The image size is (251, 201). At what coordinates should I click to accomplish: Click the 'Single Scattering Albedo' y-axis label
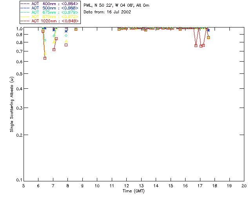click(12, 104)
